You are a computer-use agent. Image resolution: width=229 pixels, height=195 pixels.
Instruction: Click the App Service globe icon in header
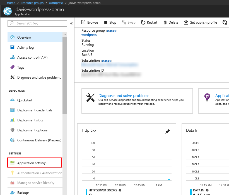8,11
